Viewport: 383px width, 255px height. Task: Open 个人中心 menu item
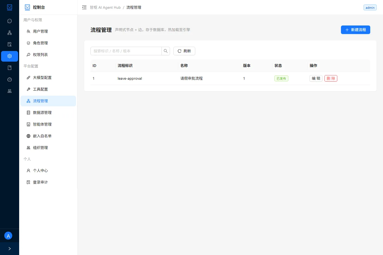(48, 171)
